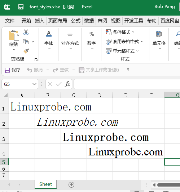Open the 对齐方式 alignment group

click(x=70, y=40)
